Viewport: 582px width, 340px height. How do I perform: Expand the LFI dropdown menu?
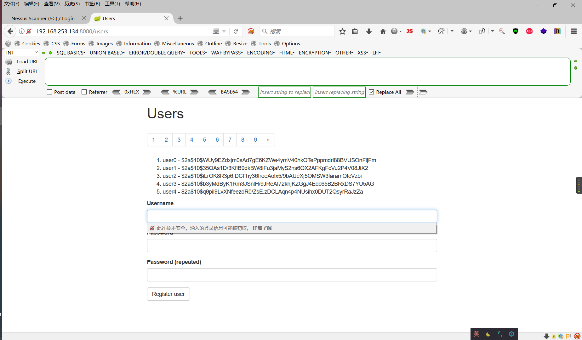click(x=376, y=53)
